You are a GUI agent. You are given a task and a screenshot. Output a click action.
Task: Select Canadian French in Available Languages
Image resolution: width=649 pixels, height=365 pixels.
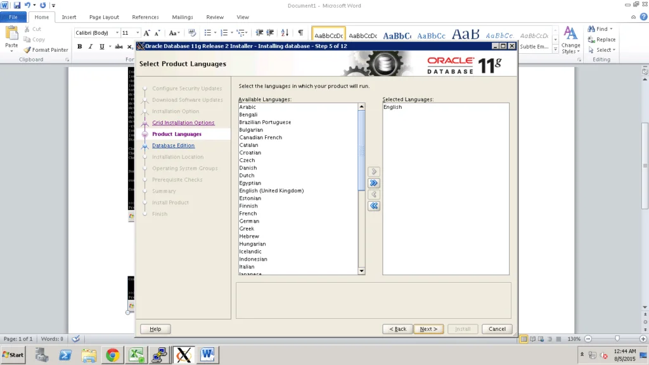tap(260, 137)
